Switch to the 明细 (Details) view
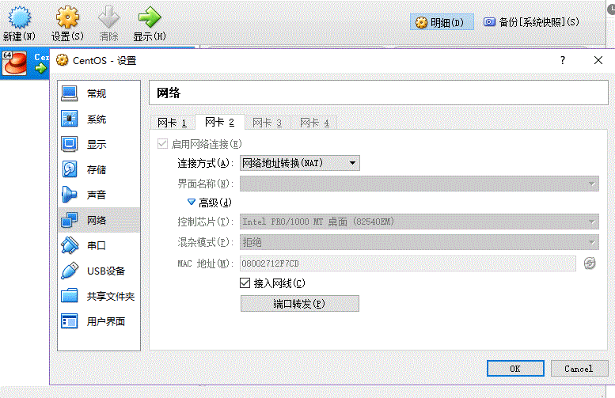615x398 pixels. [442, 22]
